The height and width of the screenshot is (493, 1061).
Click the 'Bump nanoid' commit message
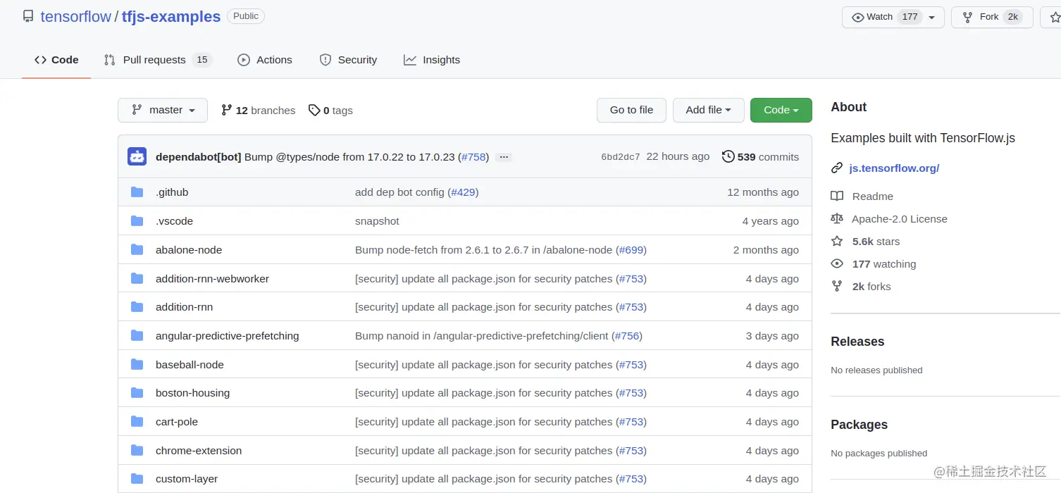482,336
